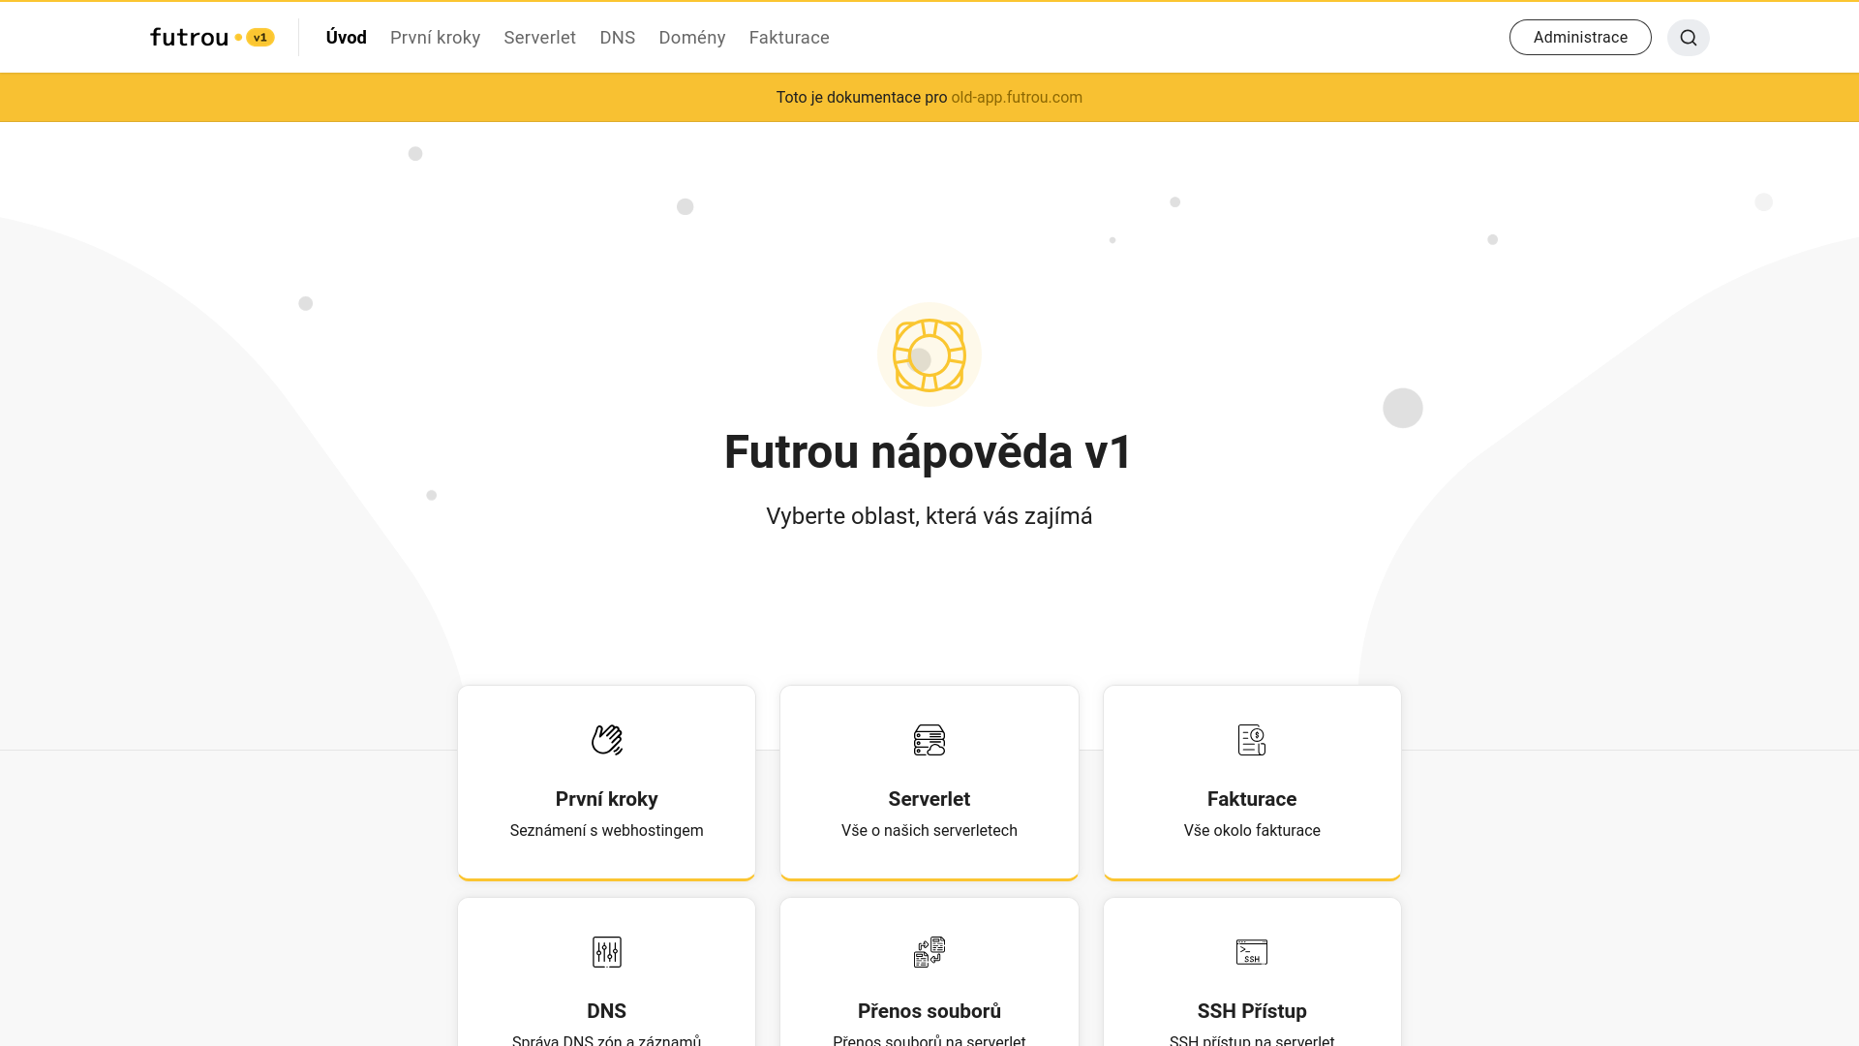Open the Serverlet card title
The width and height of the screenshot is (1859, 1046).
click(929, 799)
